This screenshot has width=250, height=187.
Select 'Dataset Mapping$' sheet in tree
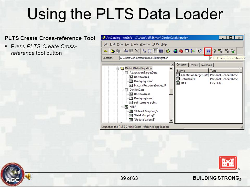pos(146,111)
